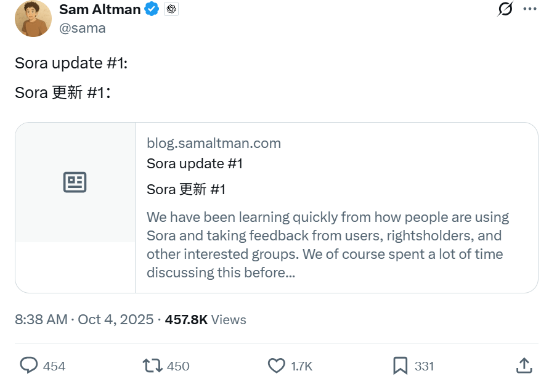Image resolution: width=549 pixels, height=384 pixels.
Task: Click the @sama handle
Action: [x=82, y=28]
